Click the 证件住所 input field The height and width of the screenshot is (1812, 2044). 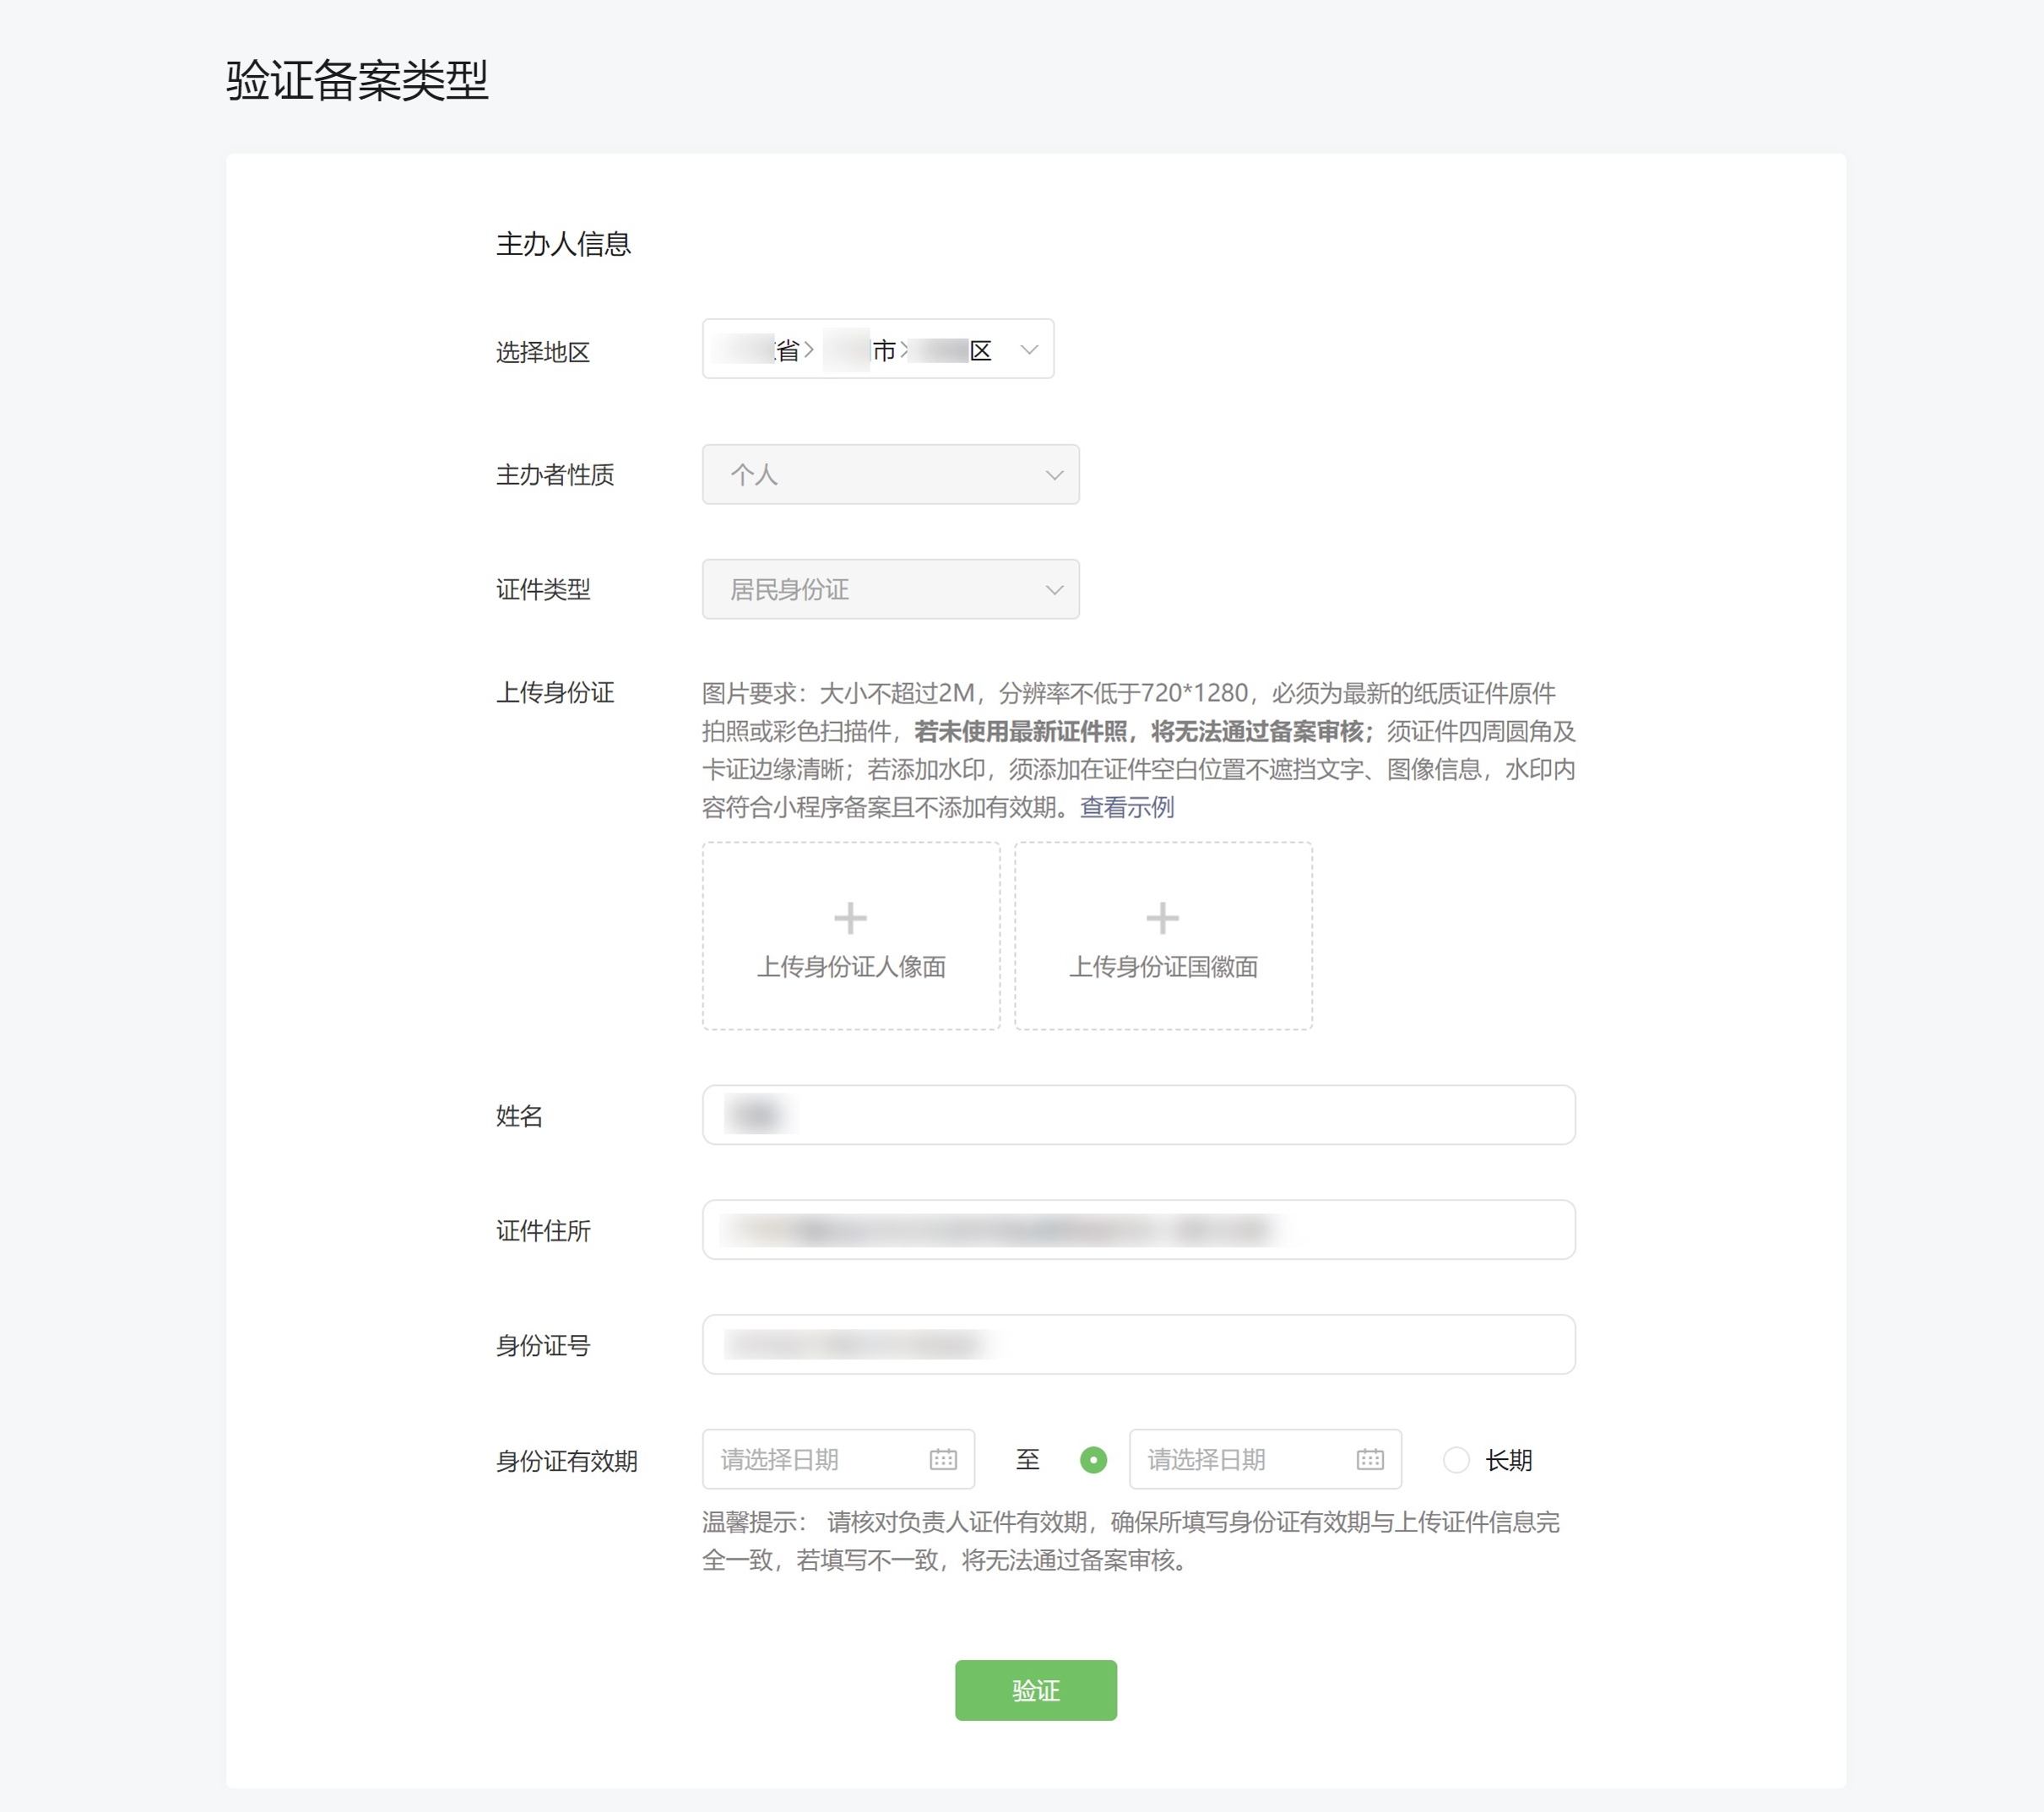(x=1138, y=1230)
